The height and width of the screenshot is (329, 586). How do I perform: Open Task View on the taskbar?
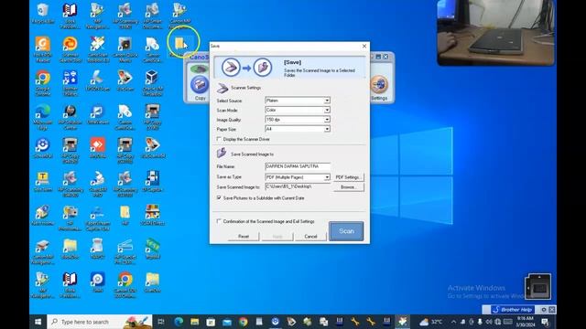[x=161, y=322]
